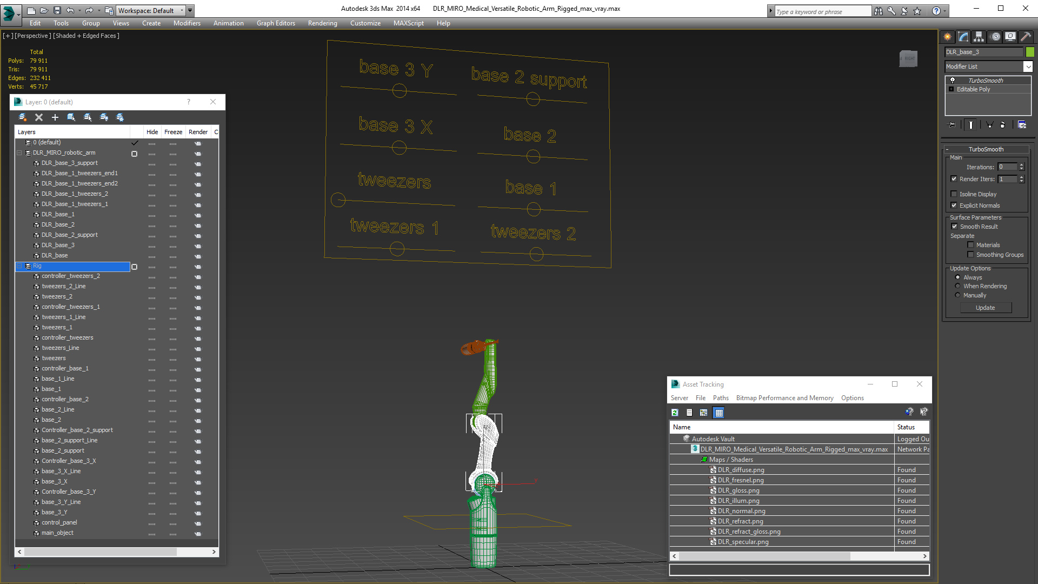The image size is (1038, 584).
Task: Open the Animation menu
Action: (x=229, y=23)
